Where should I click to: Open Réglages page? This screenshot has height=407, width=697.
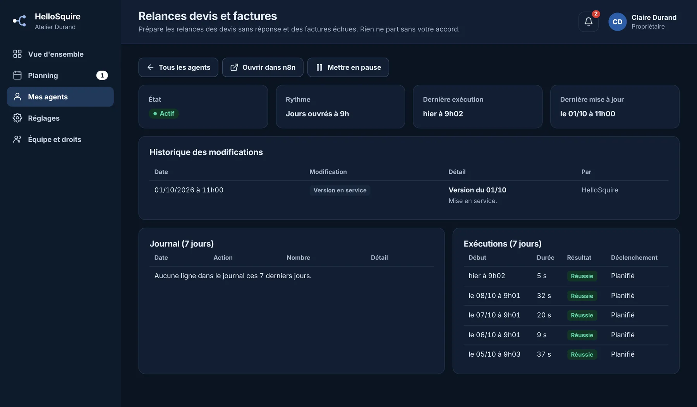point(60,118)
